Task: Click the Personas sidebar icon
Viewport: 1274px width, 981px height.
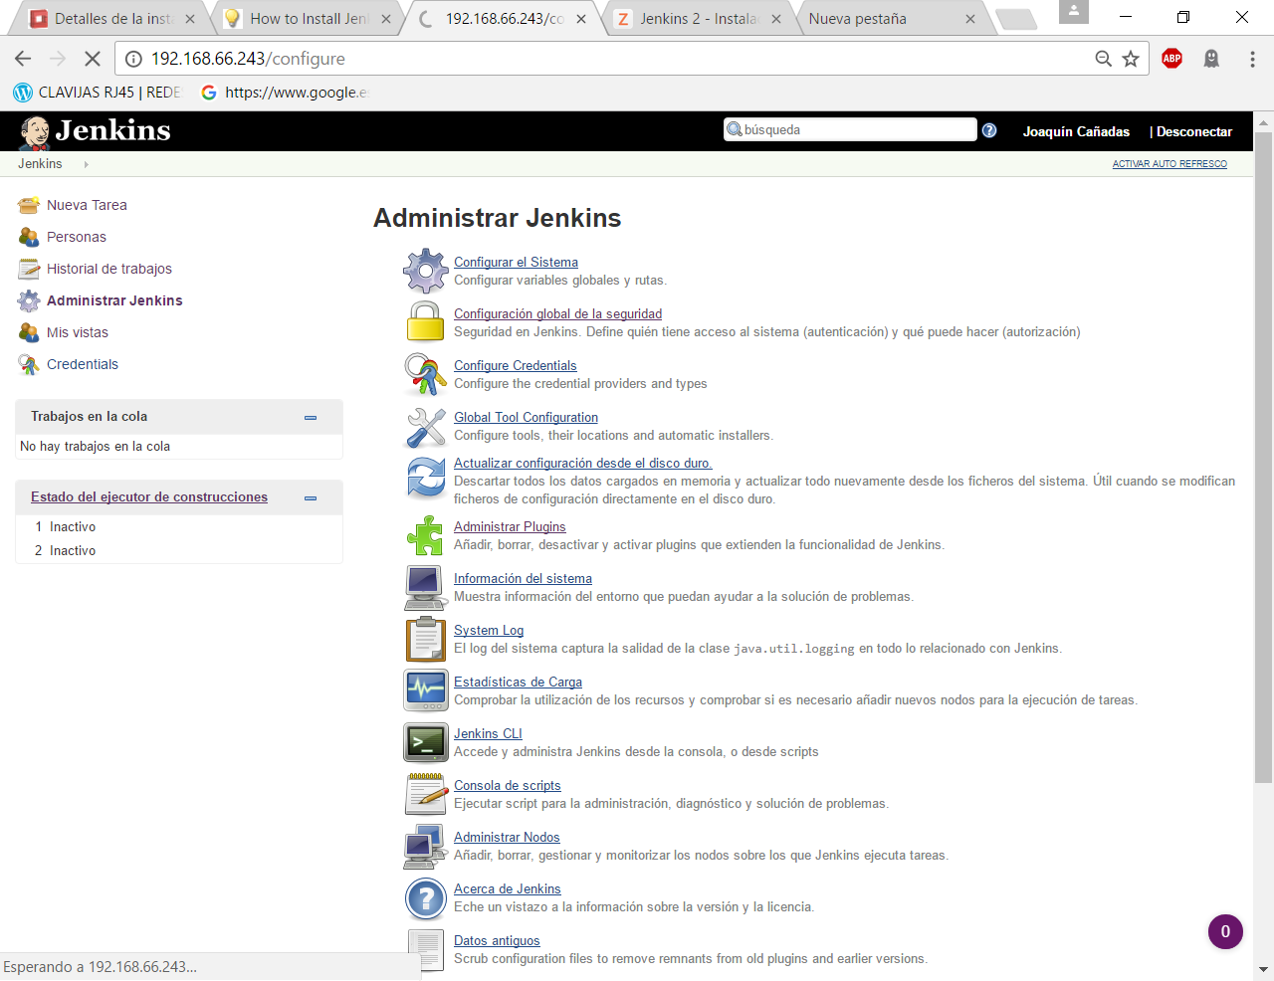Action: pyautogui.click(x=29, y=237)
